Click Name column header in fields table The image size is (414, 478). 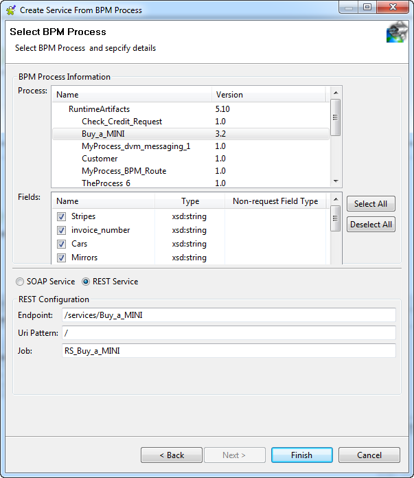click(x=104, y=201)
